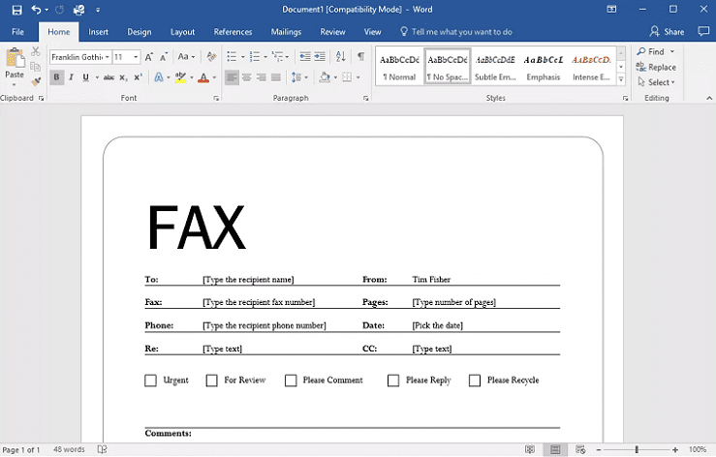Toggle left paragraph alignment
716x457 pixels.
click(232, 77)
